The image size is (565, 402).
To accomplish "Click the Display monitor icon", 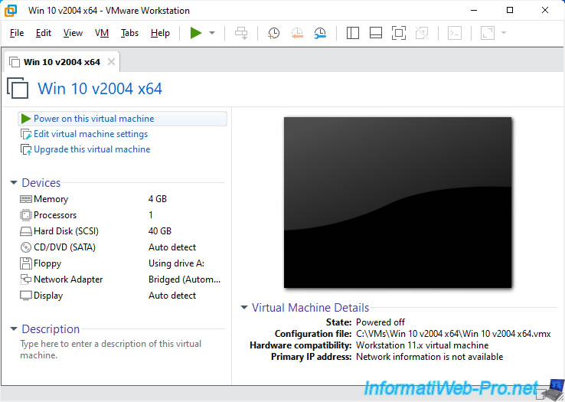I will click(x=26, y=296).
